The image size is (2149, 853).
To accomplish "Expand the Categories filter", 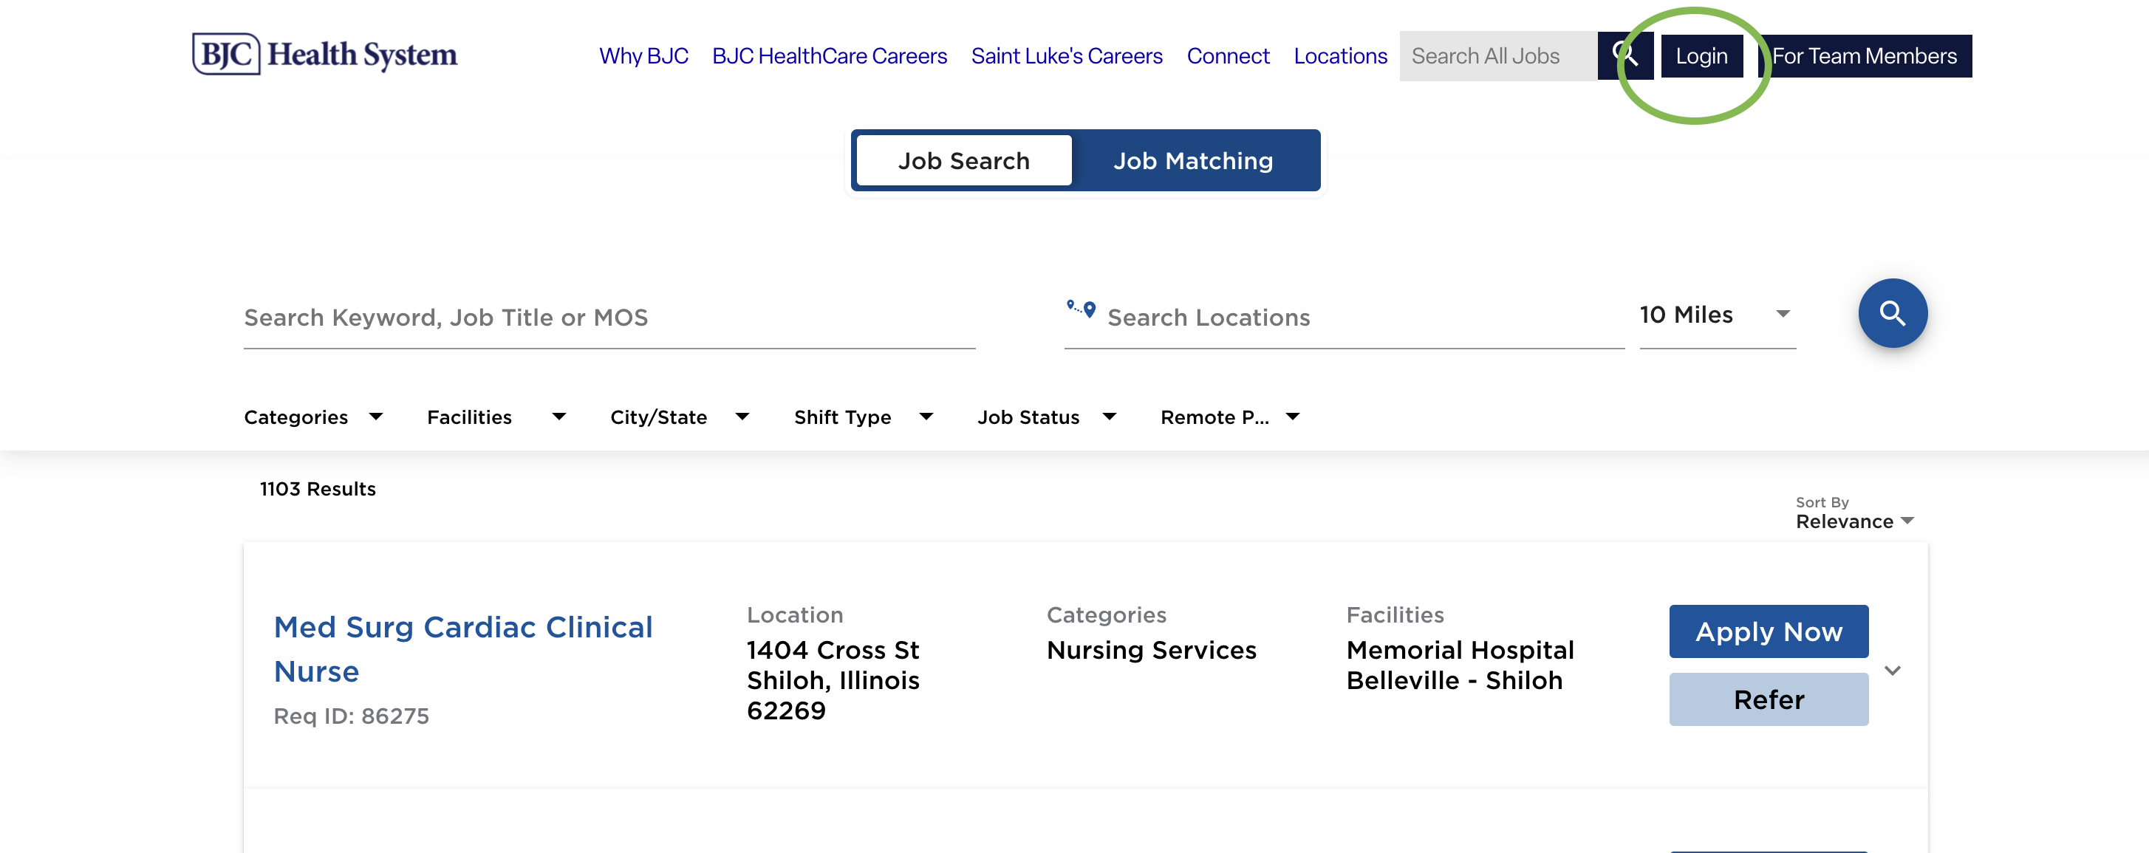I will [x=314, y=417].
